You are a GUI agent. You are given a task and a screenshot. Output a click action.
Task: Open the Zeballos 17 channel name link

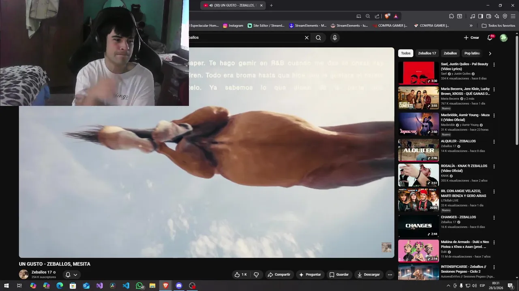click(42, 272)
